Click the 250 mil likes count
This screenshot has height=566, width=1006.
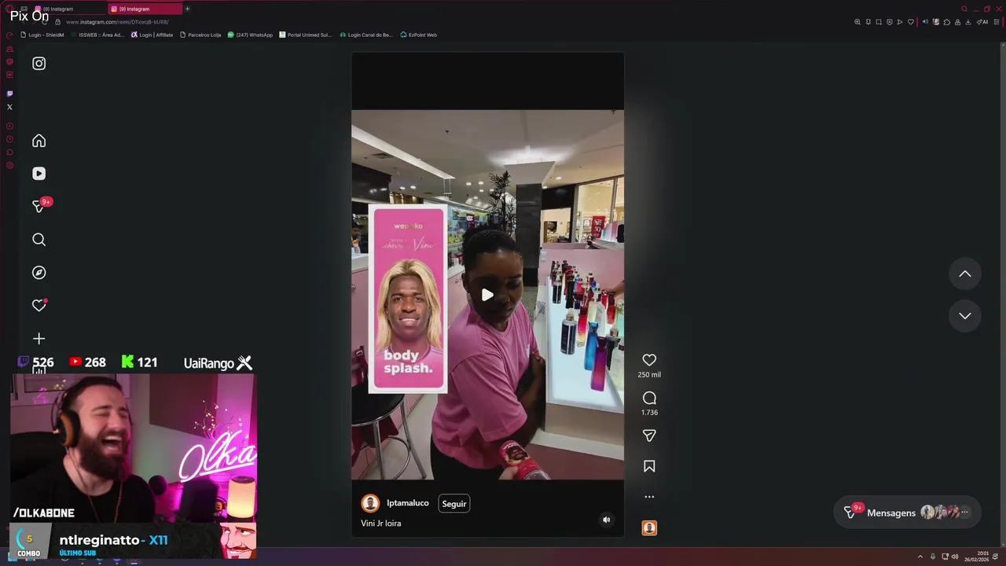[649, 375]
